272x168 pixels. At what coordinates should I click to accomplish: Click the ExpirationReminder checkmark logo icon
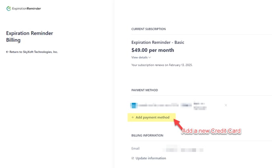click(9, 8)
